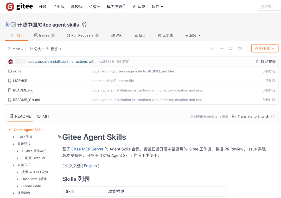Click the pin icon beside Gitee Agent Skills heading

pyautogui.click(x=60, y=137)
